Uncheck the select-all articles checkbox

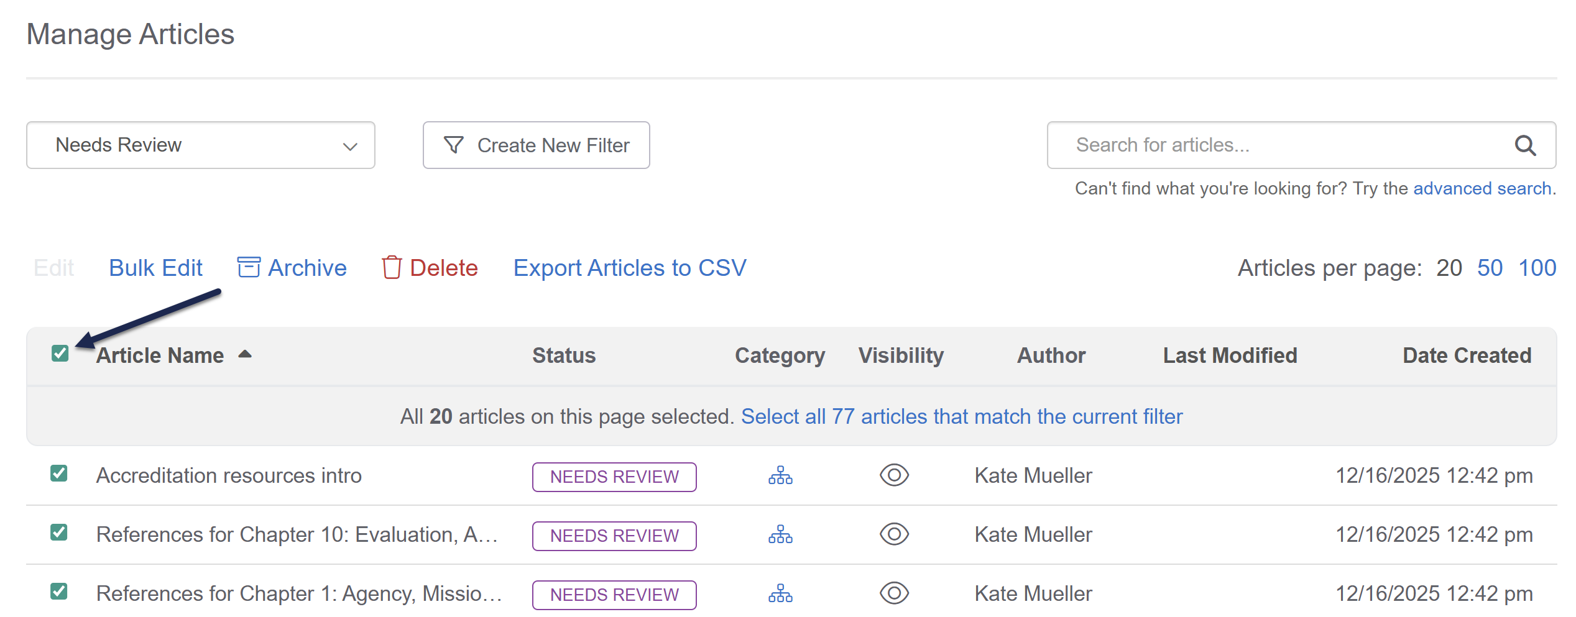[60, 354]
